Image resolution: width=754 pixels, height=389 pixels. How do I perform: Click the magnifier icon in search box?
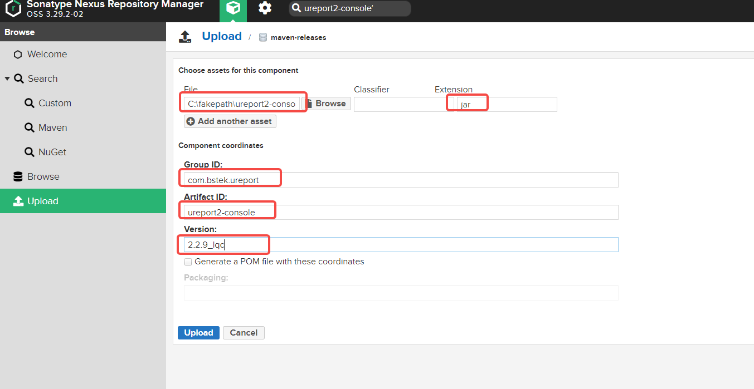tap(297, 8)
